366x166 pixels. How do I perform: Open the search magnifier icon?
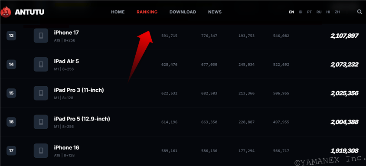359,12
